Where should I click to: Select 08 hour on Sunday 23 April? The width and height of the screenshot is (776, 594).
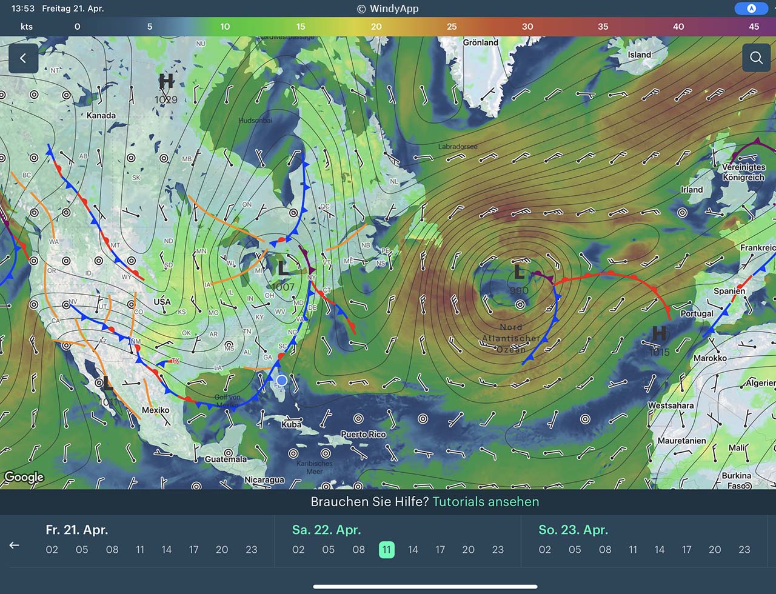605,550
